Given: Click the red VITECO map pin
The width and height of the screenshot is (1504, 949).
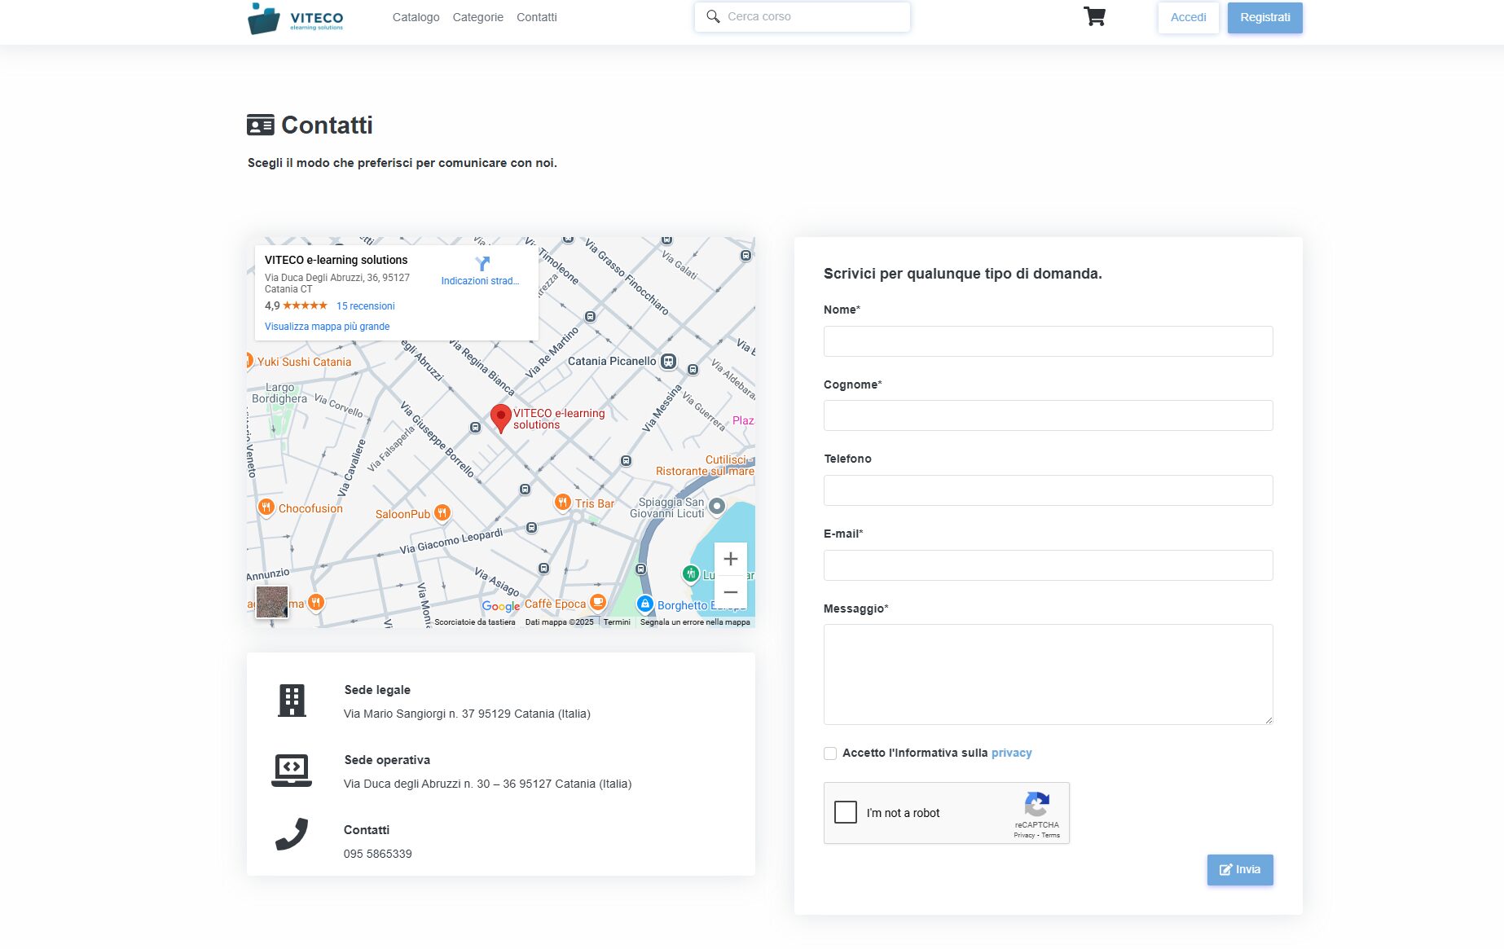Looking at the screenshot, I should tap(500, 417).
